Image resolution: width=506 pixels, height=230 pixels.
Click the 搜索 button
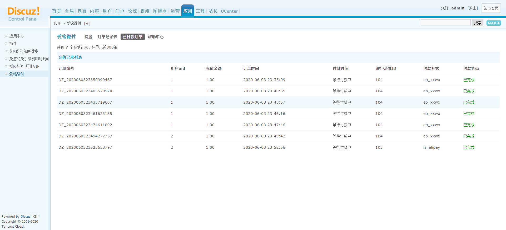tap(478, 23)
